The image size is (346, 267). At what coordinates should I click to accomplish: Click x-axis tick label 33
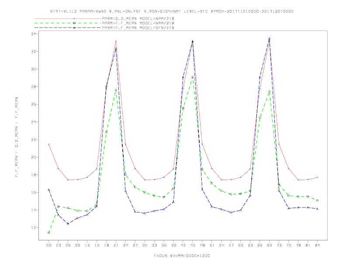coord(154,245)
